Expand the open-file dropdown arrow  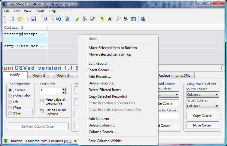pyautogui.click(x=28, y=19)
